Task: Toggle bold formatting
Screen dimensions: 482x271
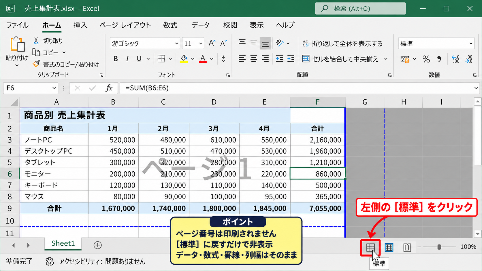Action: [x=116, y=59]
